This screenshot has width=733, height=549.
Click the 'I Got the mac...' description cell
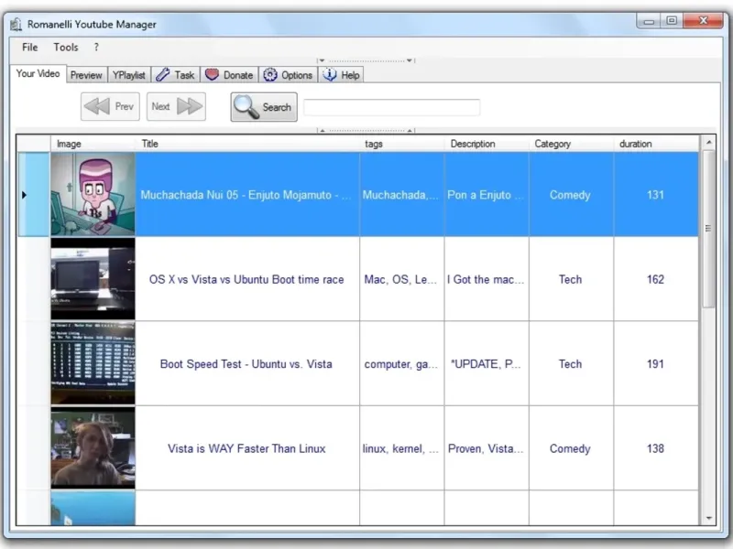pyautogui.click(x=487, y=279)
